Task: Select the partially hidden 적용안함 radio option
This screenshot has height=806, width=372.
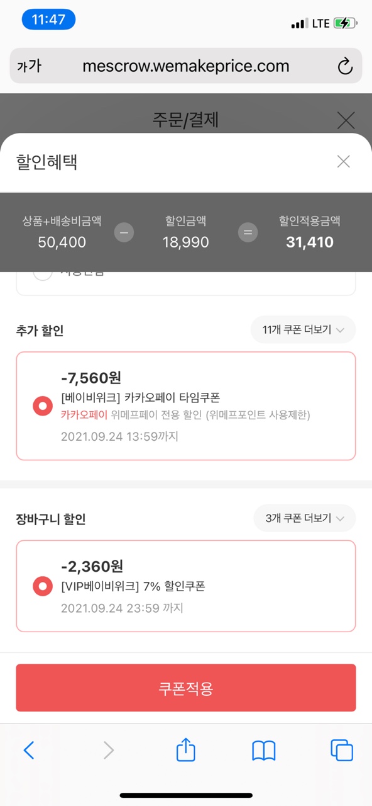Action: pos(43,273)
